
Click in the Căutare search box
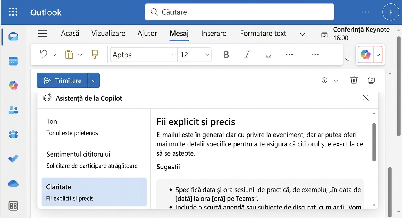(x=239, y=12)
